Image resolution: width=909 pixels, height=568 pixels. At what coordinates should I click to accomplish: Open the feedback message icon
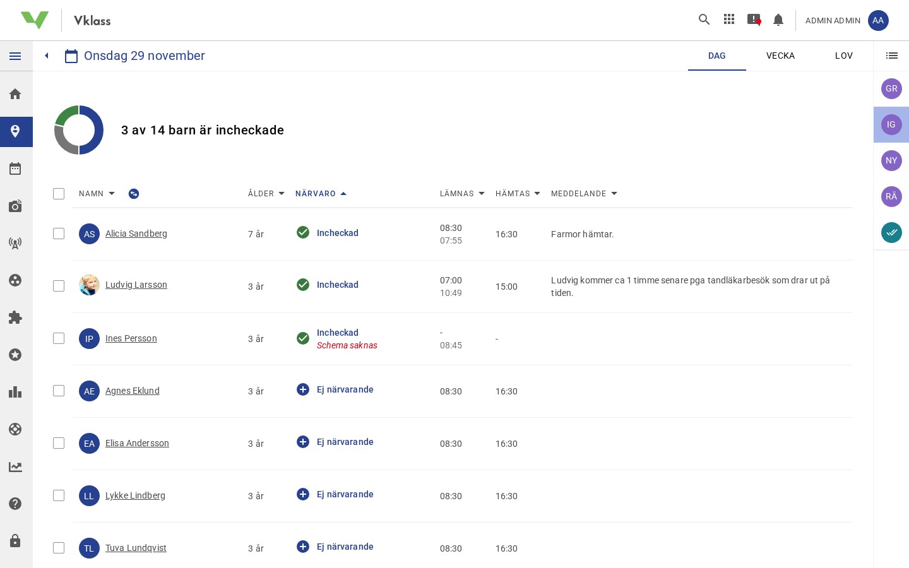(x=754, y=20)
